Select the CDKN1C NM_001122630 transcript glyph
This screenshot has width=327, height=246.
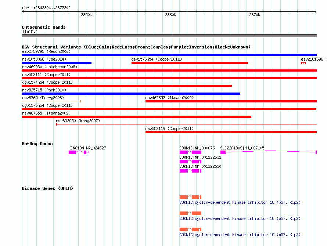point(190,171)
